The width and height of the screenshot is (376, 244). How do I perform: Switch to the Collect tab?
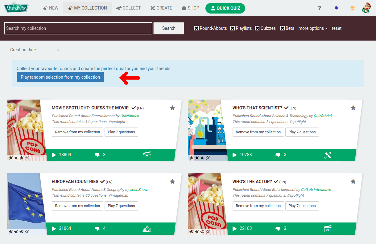tap(128, 8)
